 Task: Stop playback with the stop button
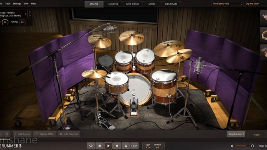pos(100,146)
